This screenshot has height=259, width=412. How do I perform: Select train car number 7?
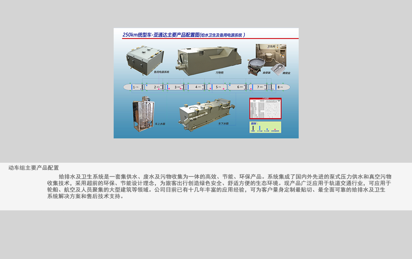[x=258, y=87]
